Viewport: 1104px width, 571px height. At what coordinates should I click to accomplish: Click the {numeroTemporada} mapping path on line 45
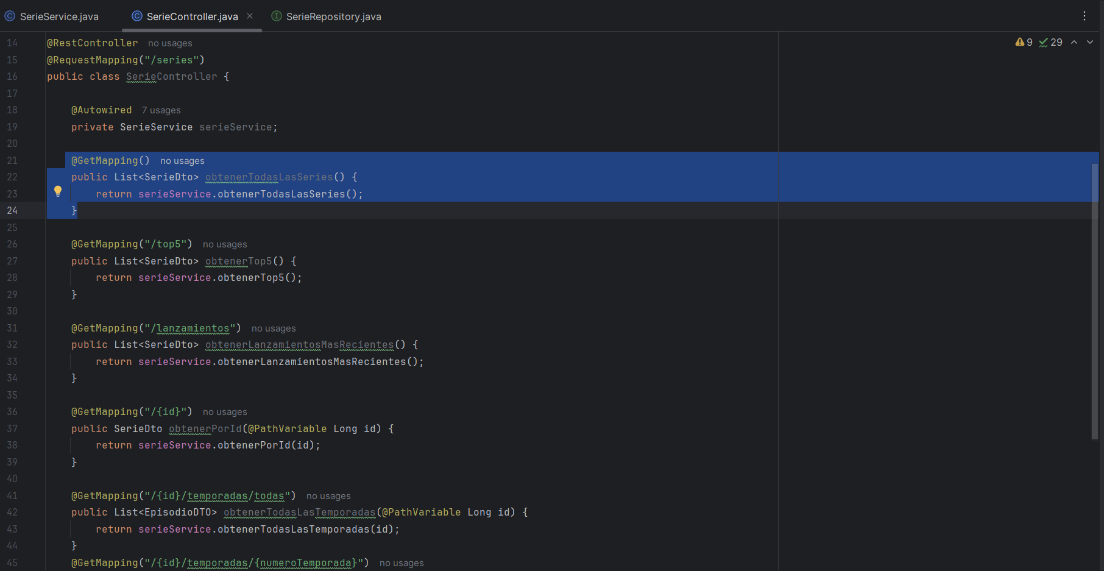[306, 562]
